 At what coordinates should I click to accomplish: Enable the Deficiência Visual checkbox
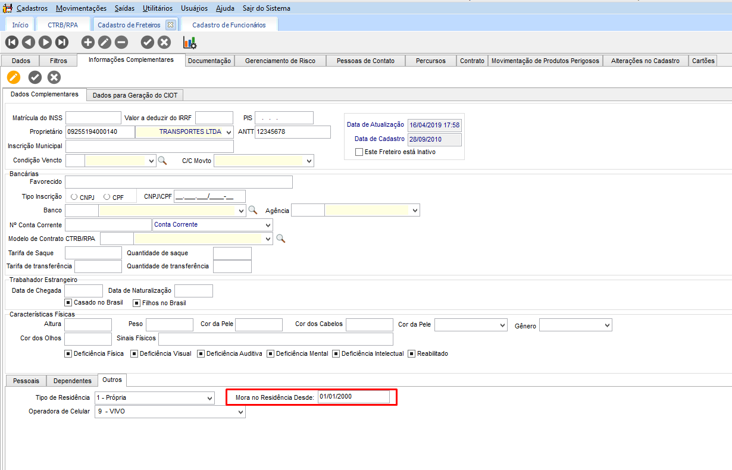[x=134, y=353]
